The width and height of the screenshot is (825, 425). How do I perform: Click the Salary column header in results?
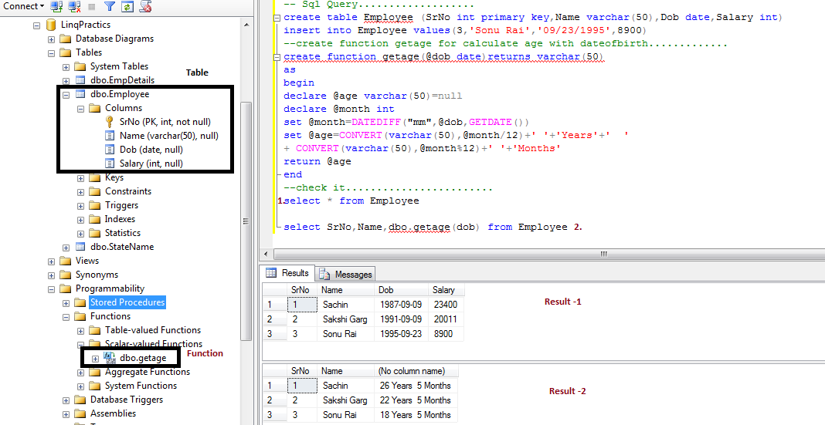[446, 290]
